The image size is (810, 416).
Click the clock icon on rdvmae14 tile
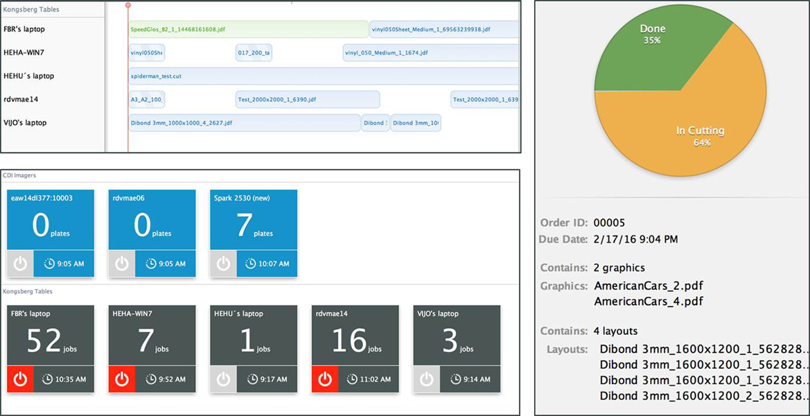tap(369, 379)
